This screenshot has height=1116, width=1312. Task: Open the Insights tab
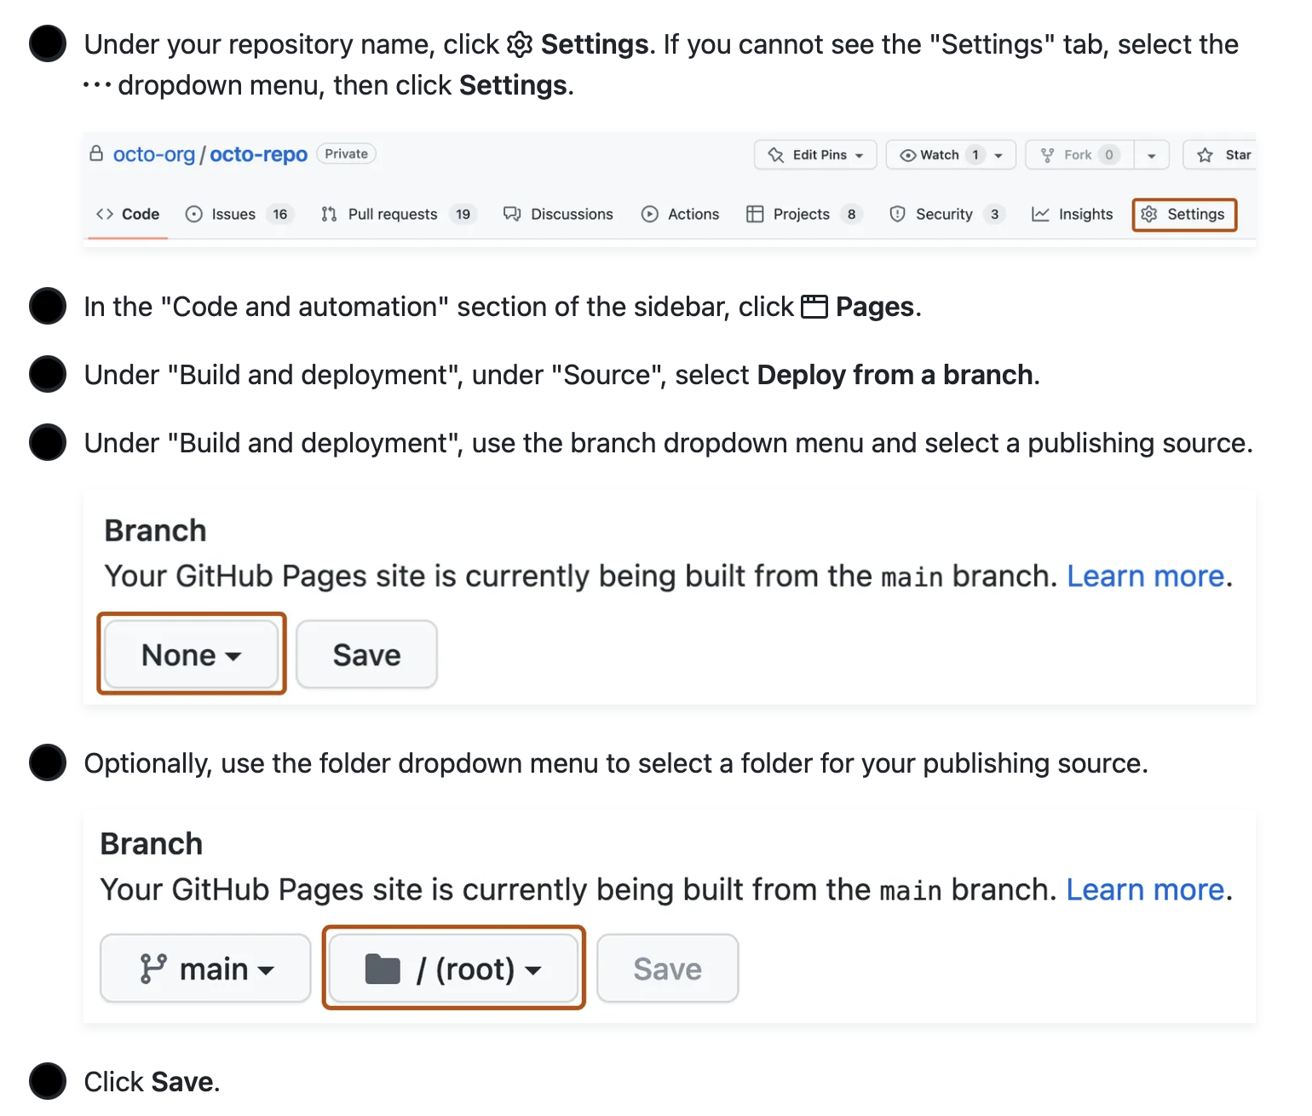(x=1072, y=214)
